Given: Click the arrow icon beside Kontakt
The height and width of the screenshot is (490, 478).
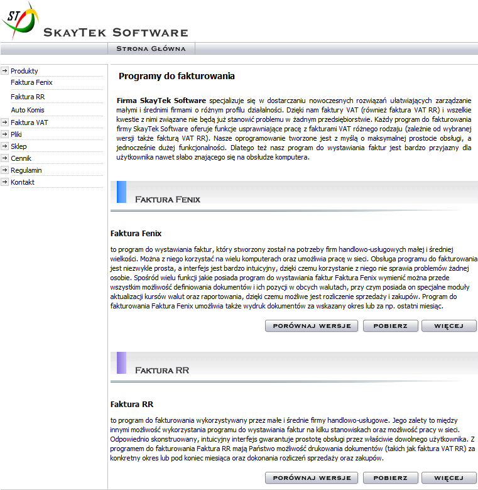Looking at the screenshot, I should click(4, 182).
